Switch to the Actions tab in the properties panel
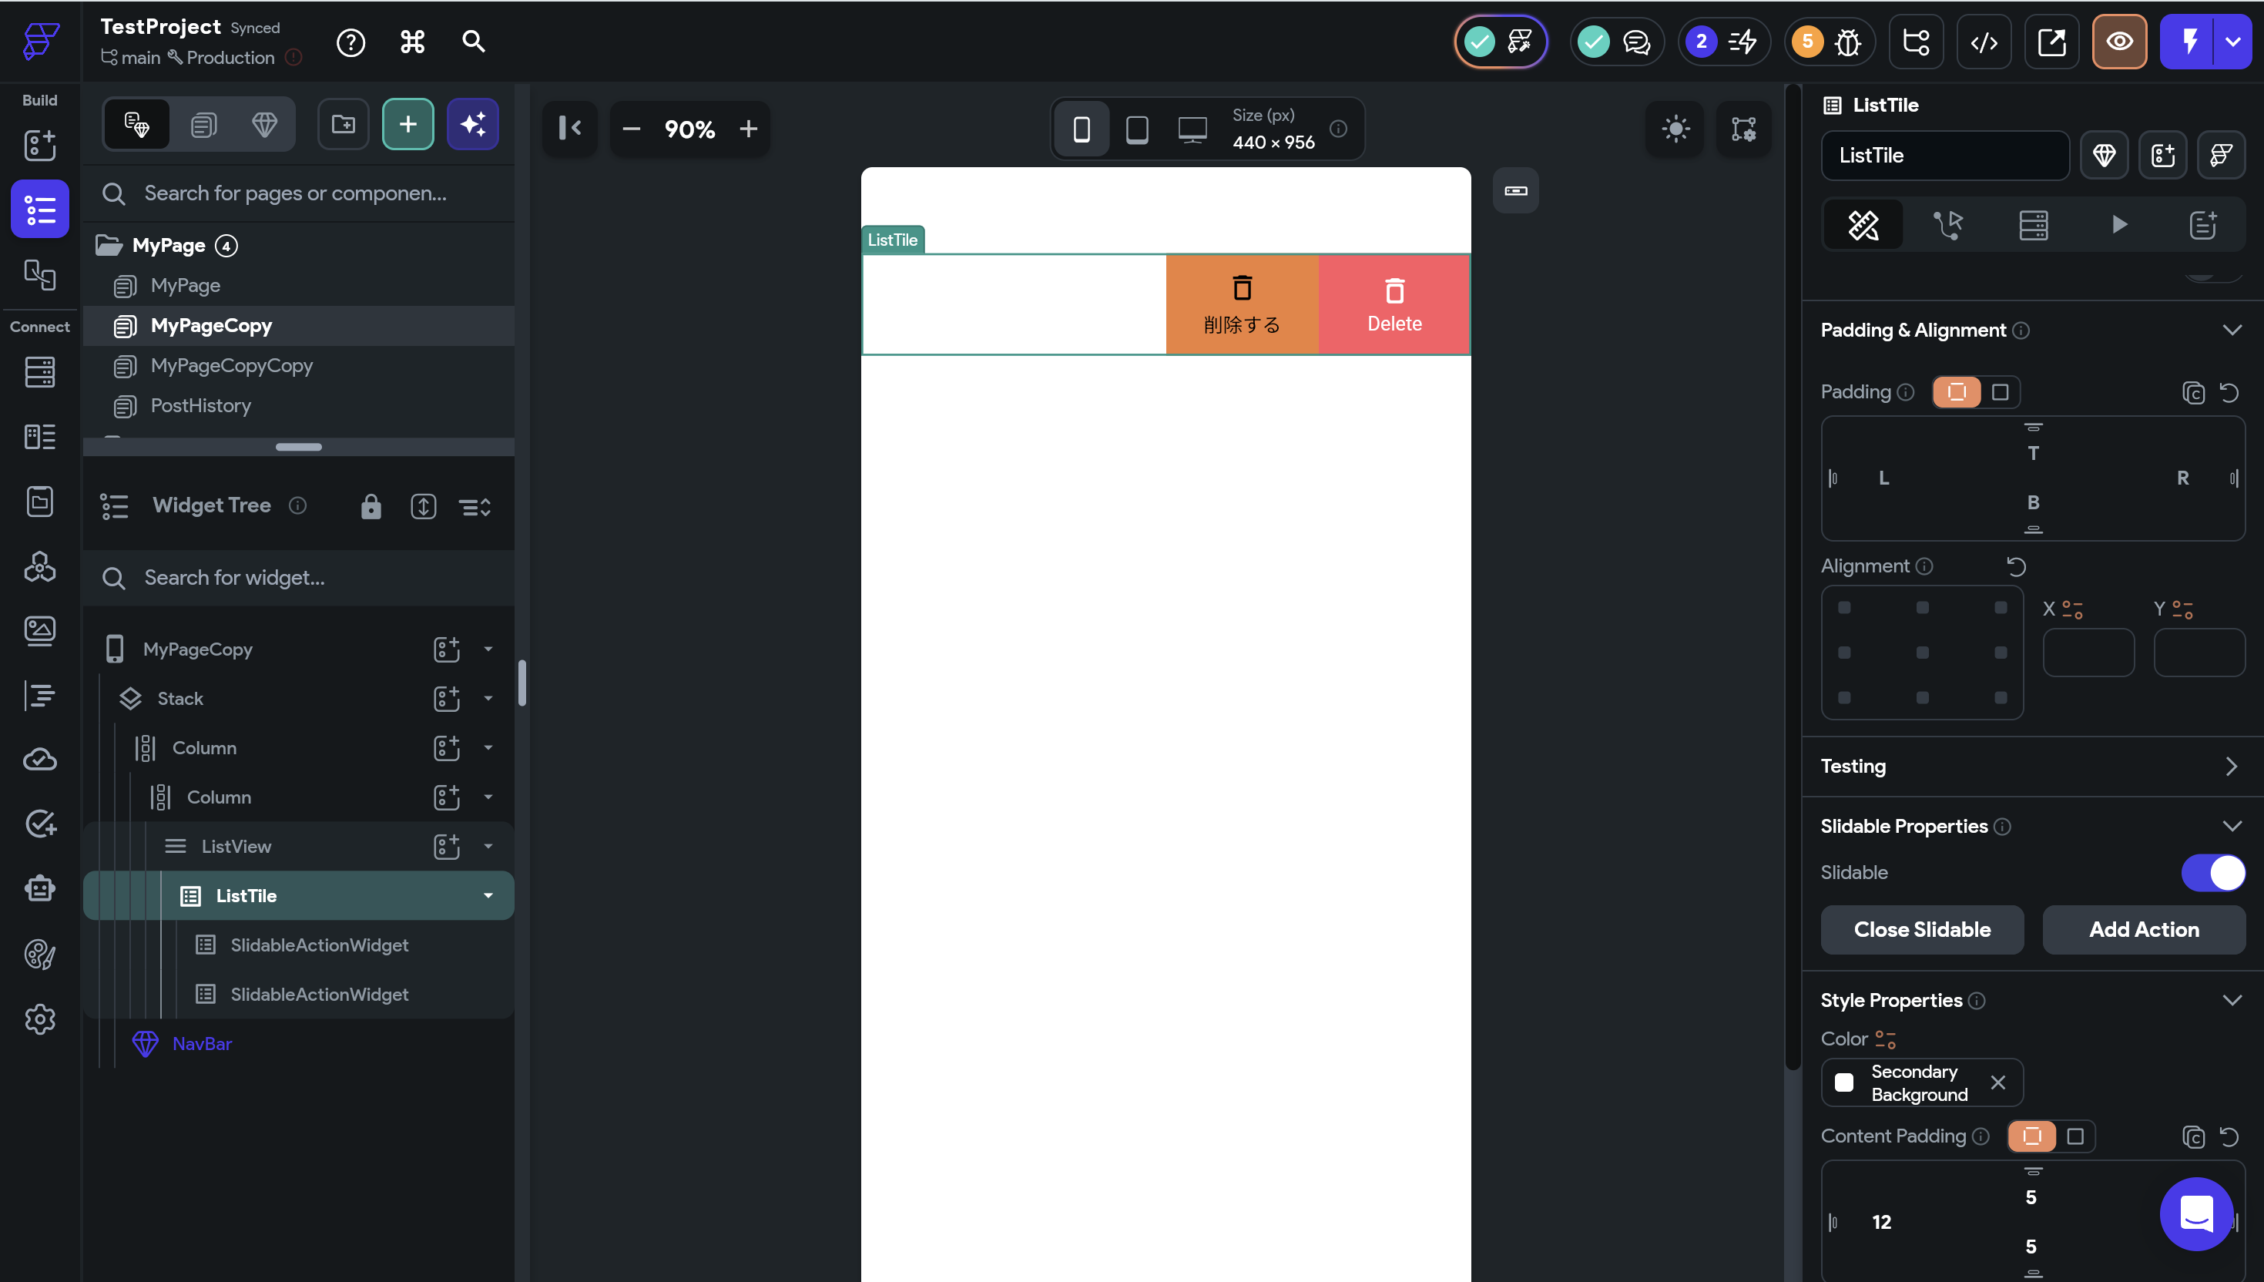This screenshot has height=1282, width=2264. pos(1947,224)
